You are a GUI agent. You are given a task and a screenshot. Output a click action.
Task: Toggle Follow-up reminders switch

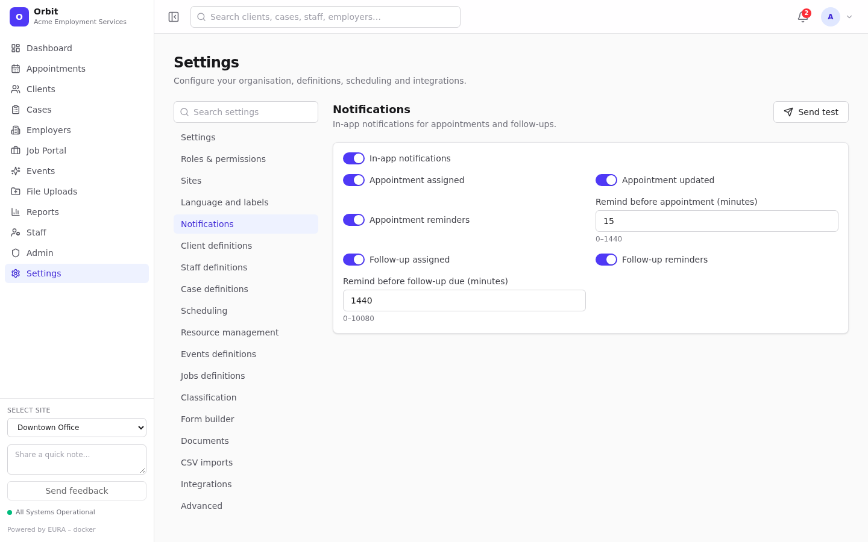tap(606, 260)
